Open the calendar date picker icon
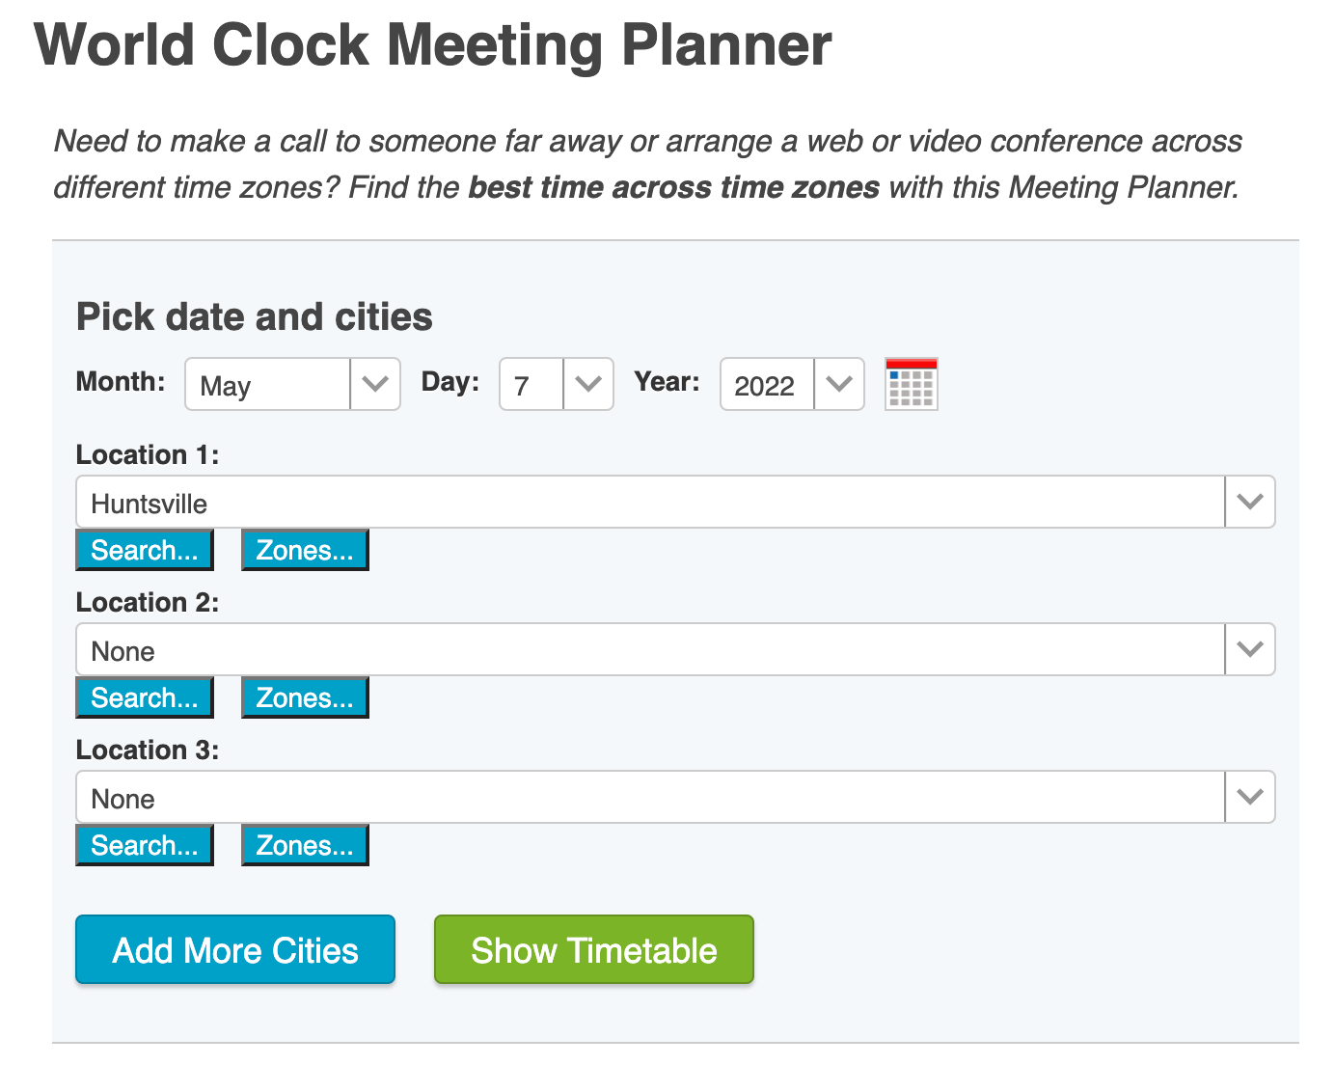 click(911, 384)
